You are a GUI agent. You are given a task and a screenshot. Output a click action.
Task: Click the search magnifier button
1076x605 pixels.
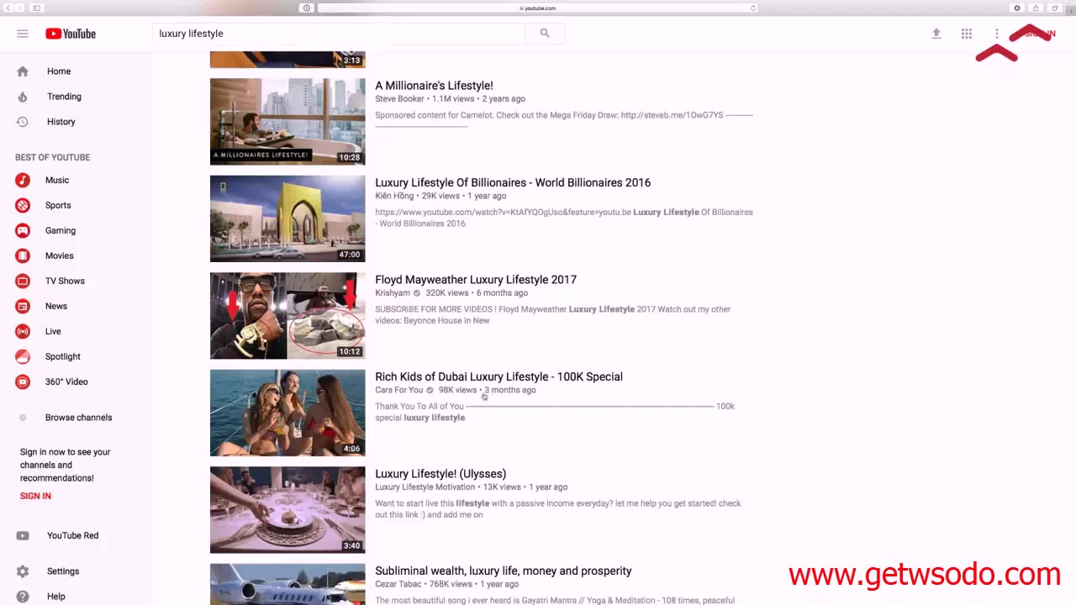(545, 34)
